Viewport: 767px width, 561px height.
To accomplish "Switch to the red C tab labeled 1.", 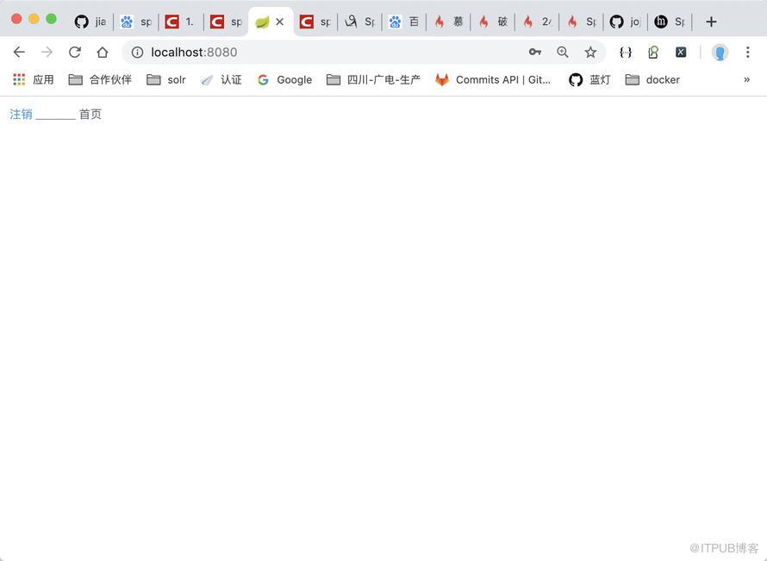I will (180, 22).
